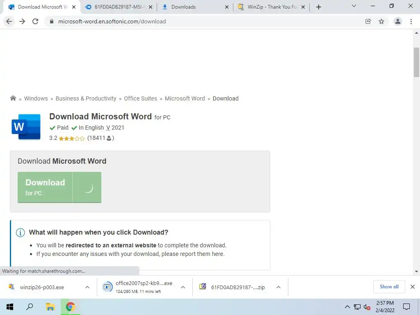Click the version 2021 label

115,128
